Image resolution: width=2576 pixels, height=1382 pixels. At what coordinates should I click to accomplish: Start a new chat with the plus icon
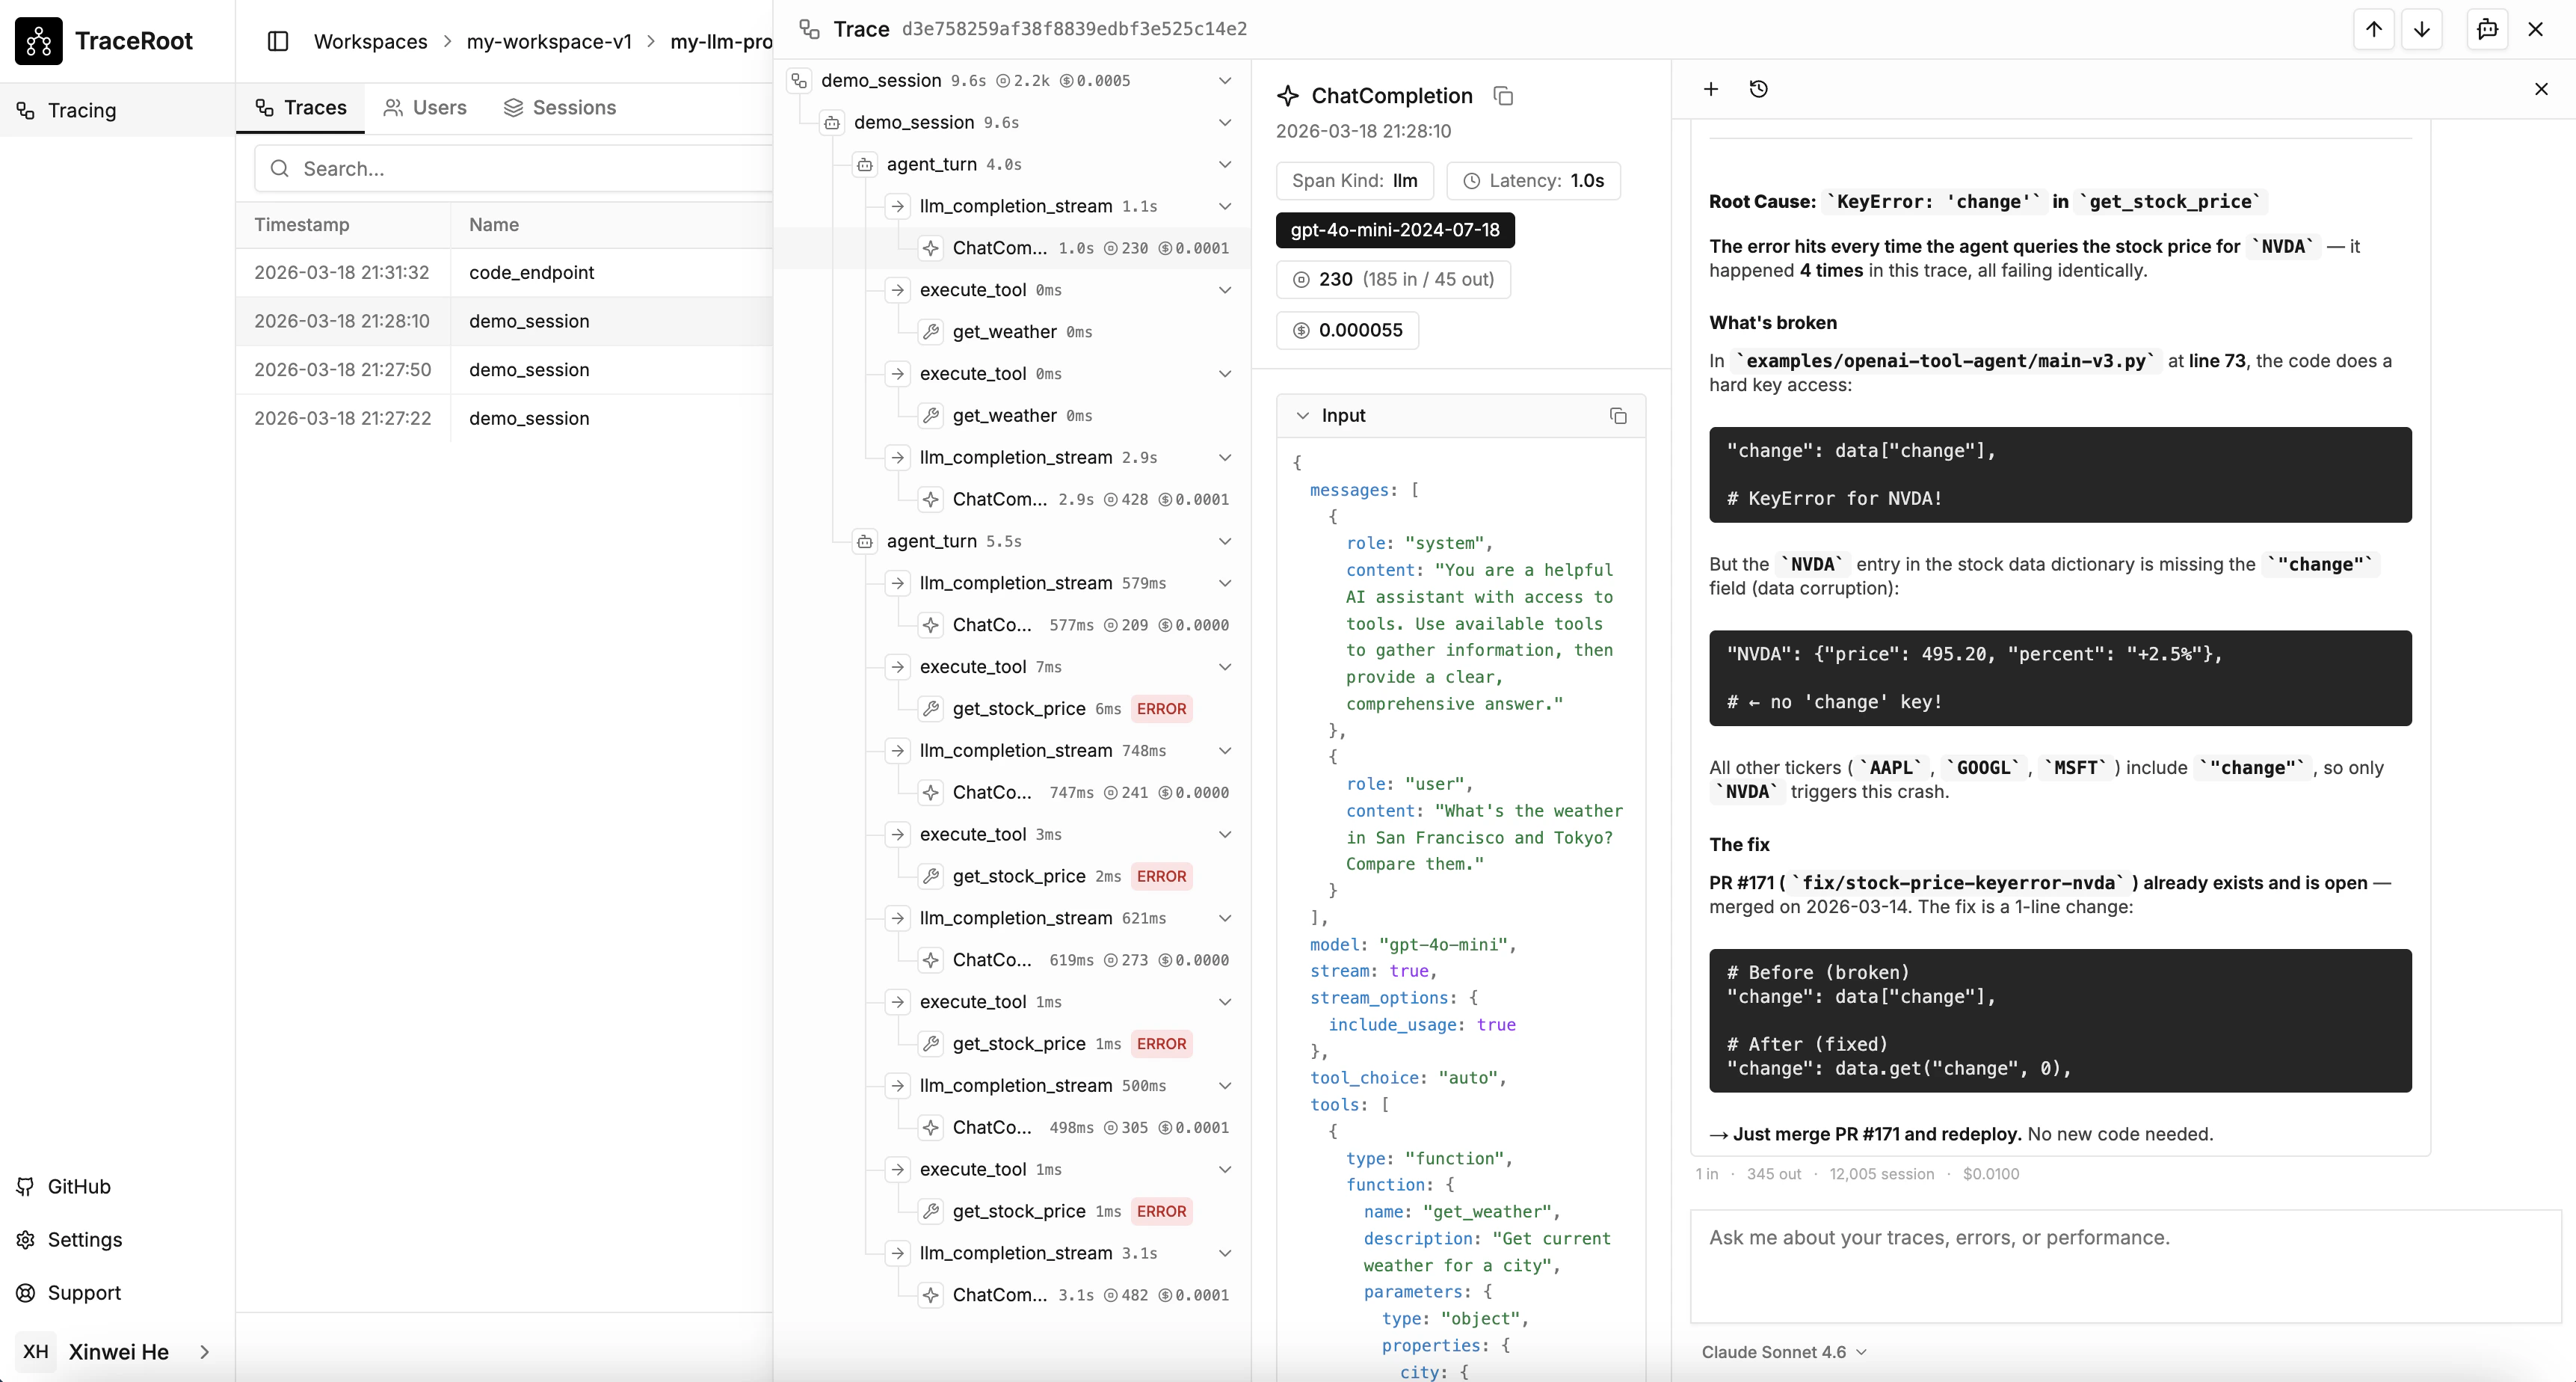click(1711, 89)
